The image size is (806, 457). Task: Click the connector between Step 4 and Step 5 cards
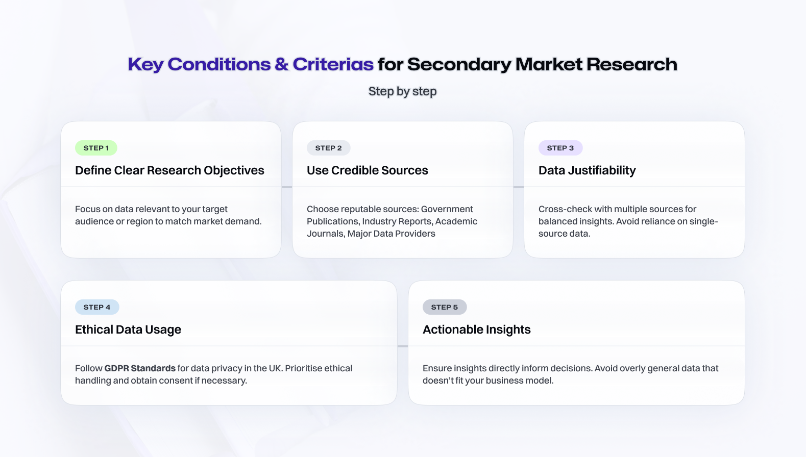coord(403,346)
